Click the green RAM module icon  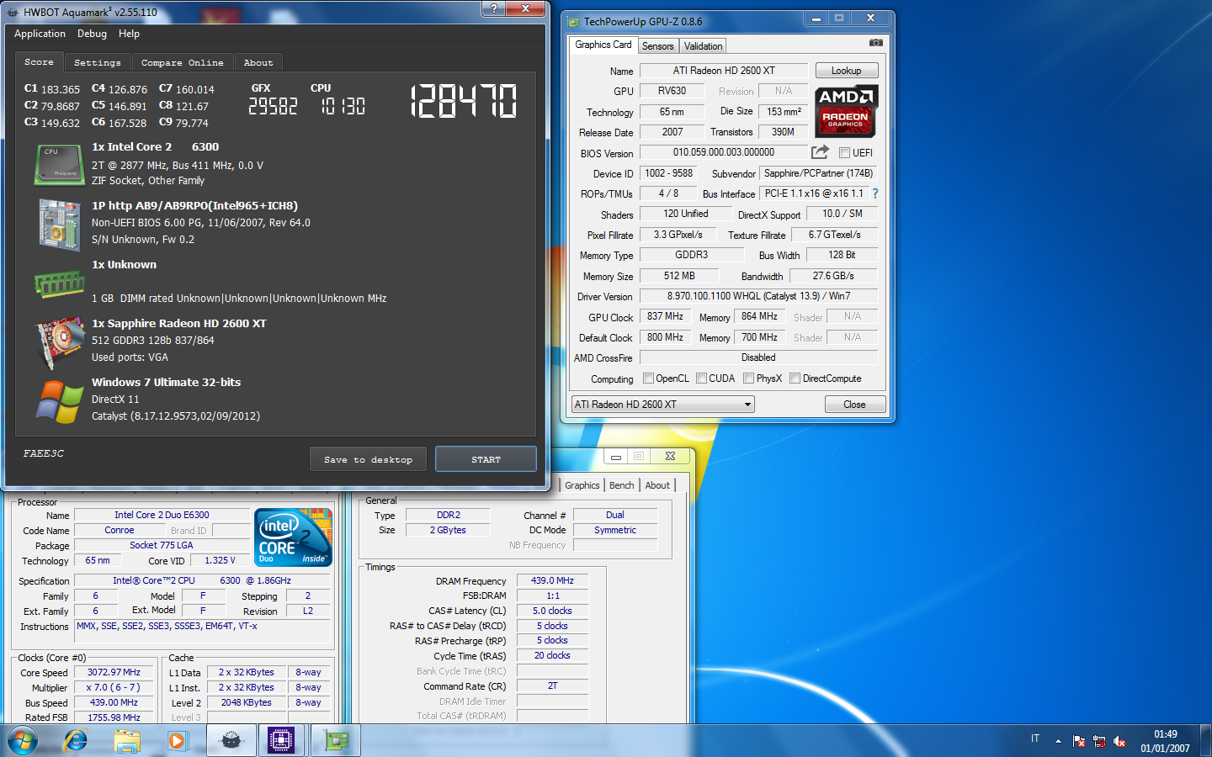(59, 284)
